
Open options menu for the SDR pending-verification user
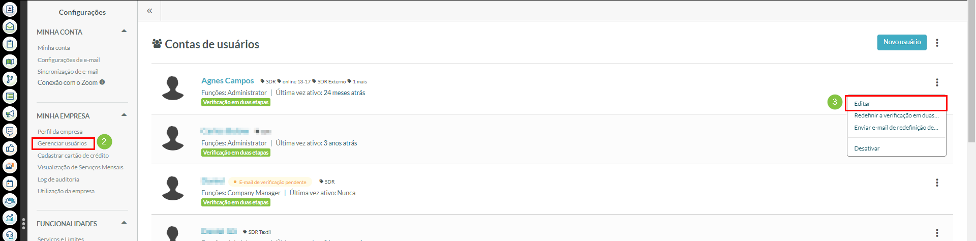coord(937,183)
